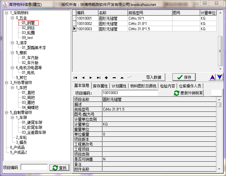Click 查找 search button
The image size is (226, 176).
coord(59,168)
